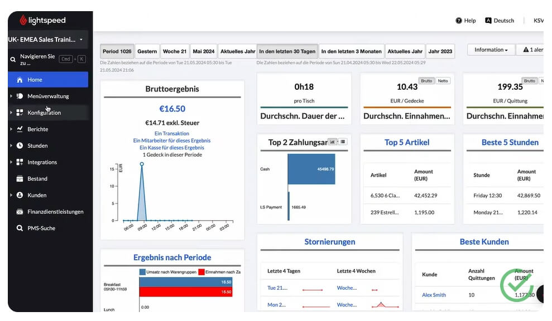This screenshot has width=552, height=321.
Task: Open customer Alex Smith
Action: (x=434, y=295)
